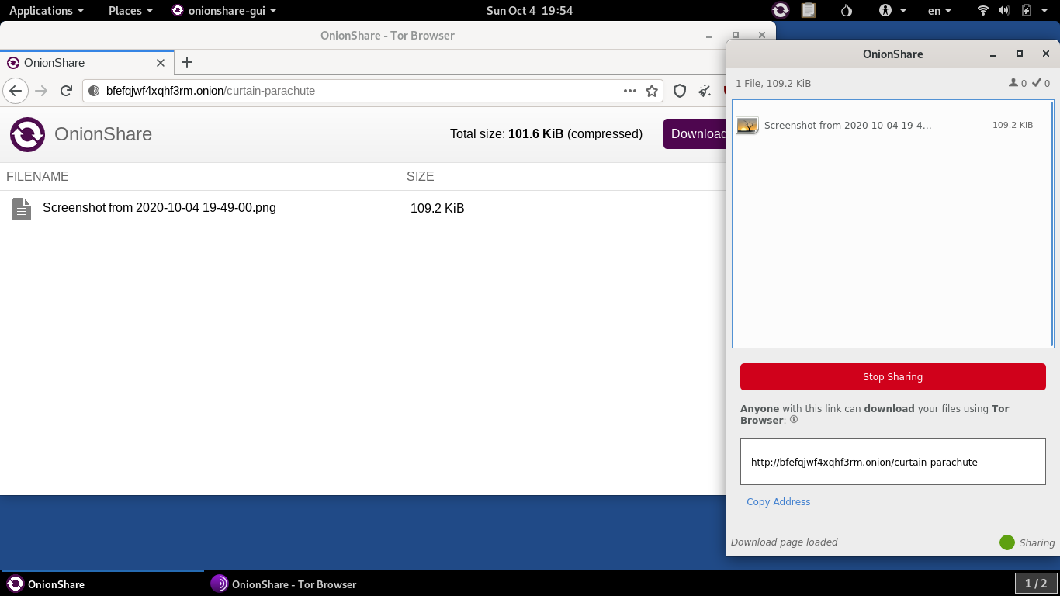Click the Copy Address link
This screenshot has width=1060, height=596.
[x=778, y=501]
